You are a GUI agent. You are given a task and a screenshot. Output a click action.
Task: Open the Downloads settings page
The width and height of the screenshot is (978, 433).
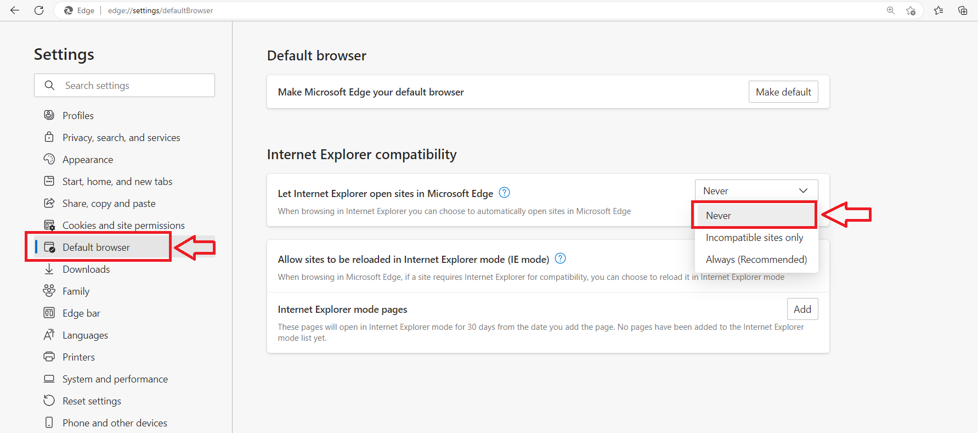(86, 269)
